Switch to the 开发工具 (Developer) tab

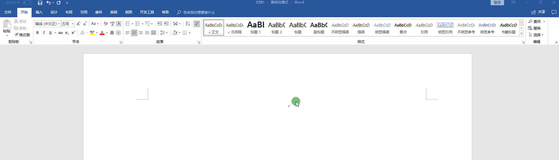tap(147, 12)
